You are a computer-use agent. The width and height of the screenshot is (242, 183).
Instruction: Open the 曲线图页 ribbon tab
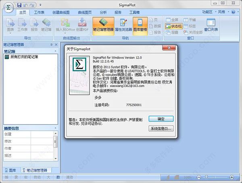point(85,13)
